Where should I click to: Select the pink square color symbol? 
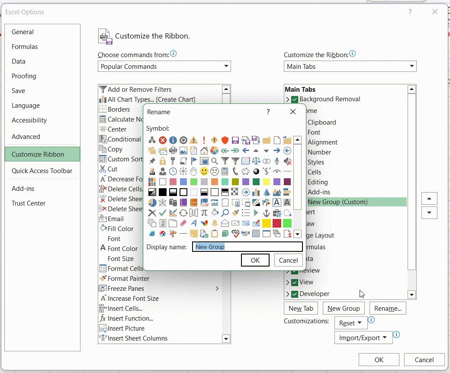coord(173,182)
